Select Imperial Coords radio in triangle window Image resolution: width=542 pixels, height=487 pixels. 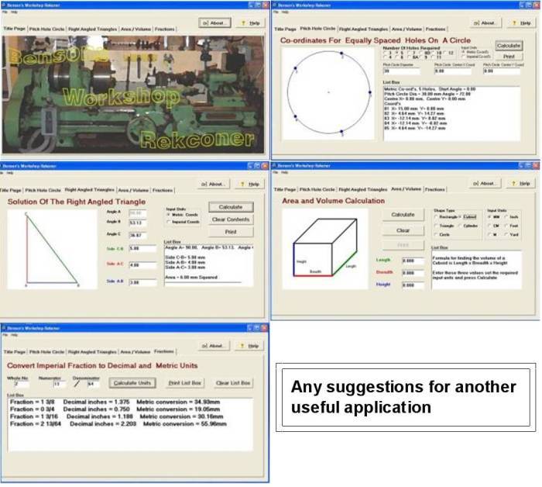[x=170, y=221]
